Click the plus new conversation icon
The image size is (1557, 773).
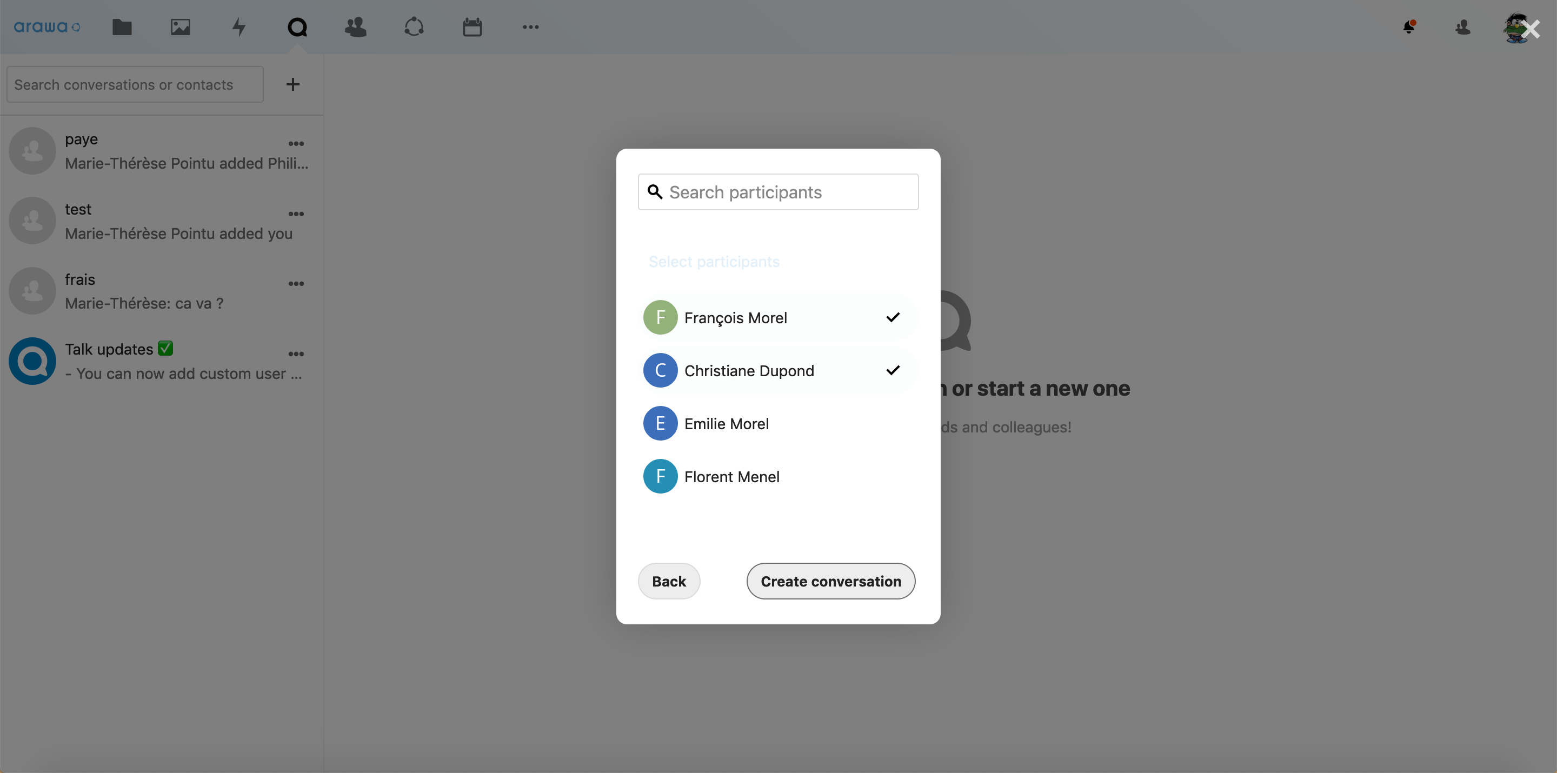292,85
